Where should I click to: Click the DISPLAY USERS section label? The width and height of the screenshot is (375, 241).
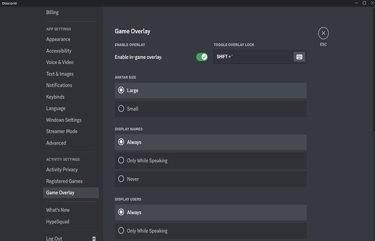(x=128, y=199)
